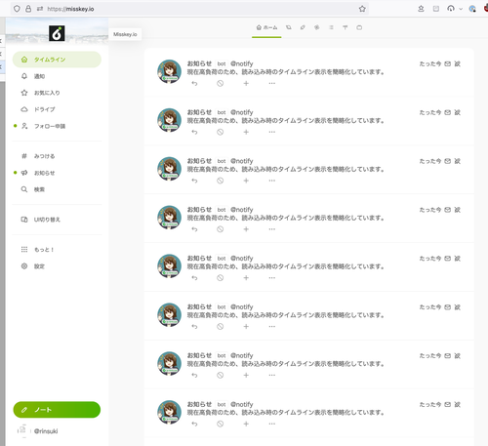Open the ellipsis menu on the bottom post

272,424
